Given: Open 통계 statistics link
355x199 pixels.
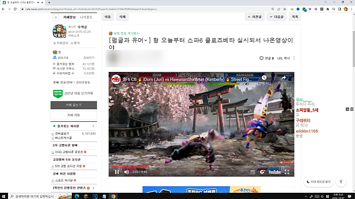Looking at the screenshot, I should (75, 43).
